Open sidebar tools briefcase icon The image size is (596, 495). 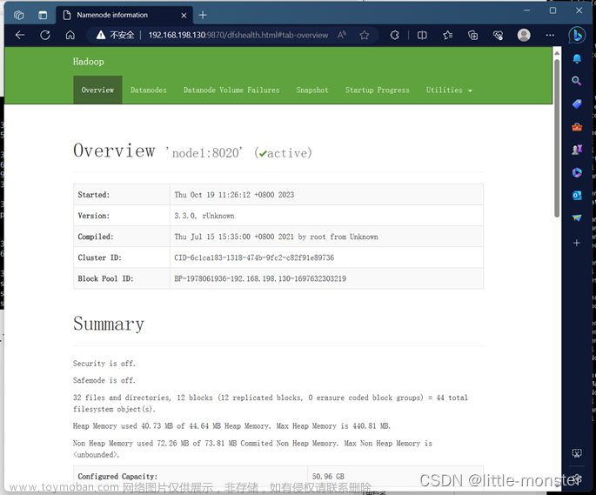[x=577, y=127]
